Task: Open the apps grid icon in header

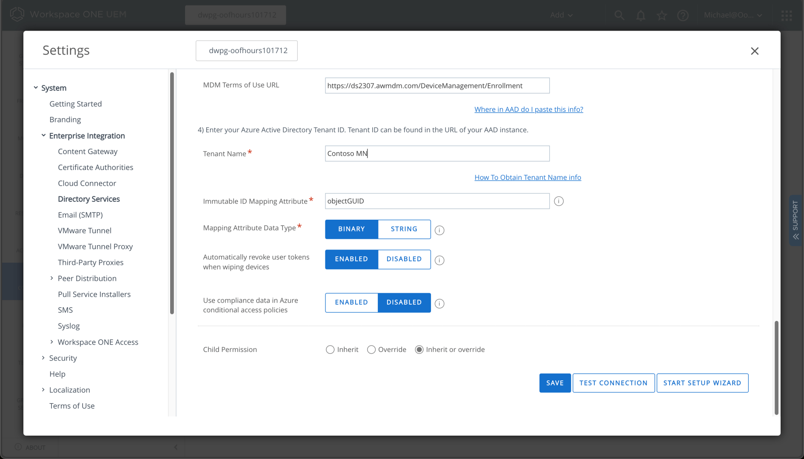Action: pyautogui.click(x=786, y=15)
